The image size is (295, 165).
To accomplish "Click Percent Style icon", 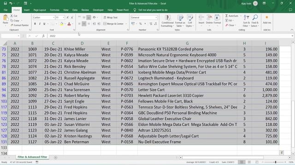I will click(140, 24).
